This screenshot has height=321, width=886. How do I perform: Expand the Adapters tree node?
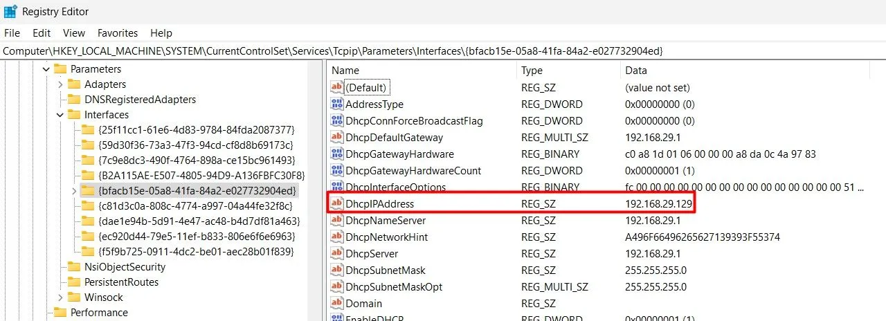coord(60,84)
